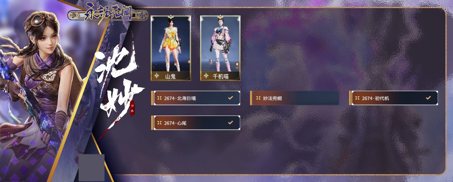Click the cross icon on 2674·初代机
This screenshot has width=453, height=182.
[x=357, y=98]
